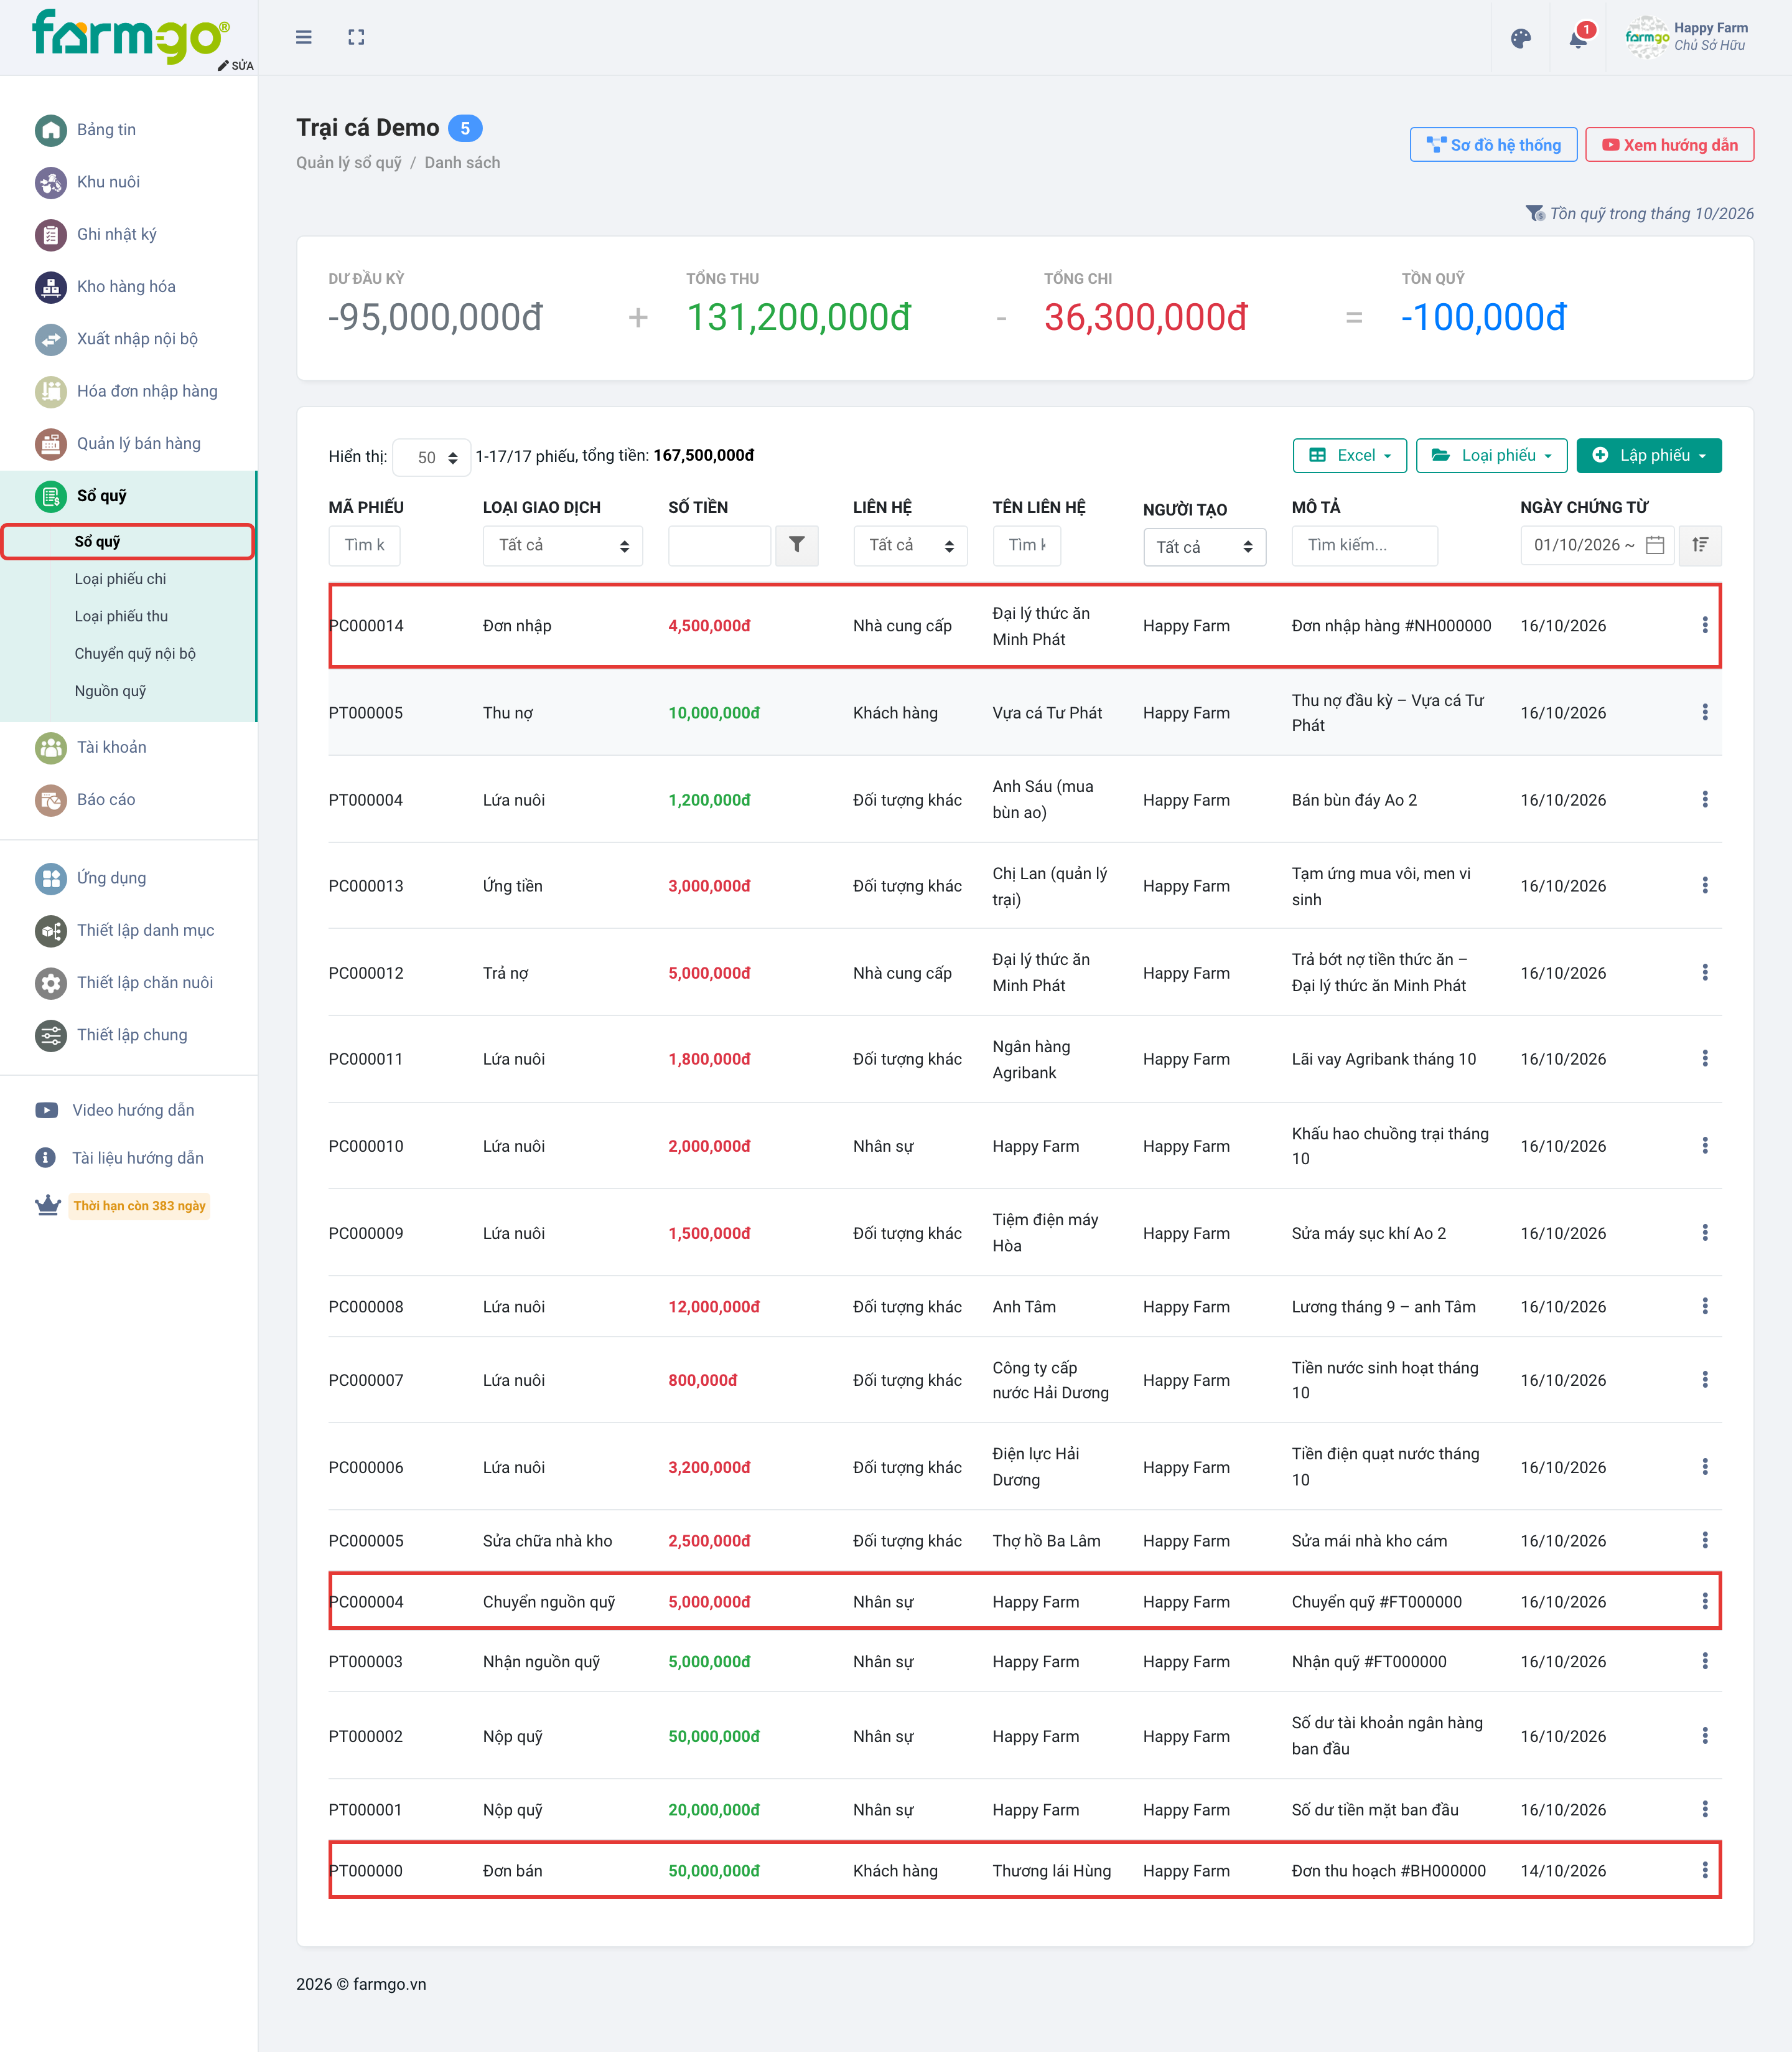Screen dimensions: 1792x2052
Task: Select Nguồn quỹ submenu item
Action: [x=110, y=691]
